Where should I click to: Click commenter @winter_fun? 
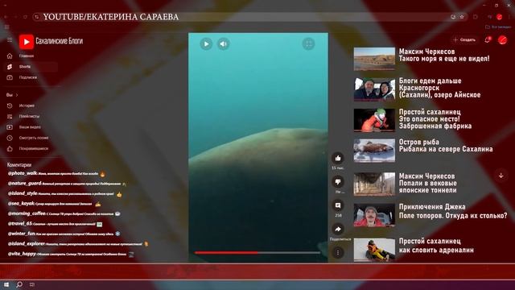22,234
